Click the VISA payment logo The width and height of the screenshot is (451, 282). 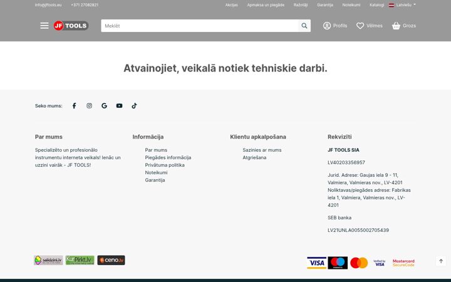pos(317,263)
